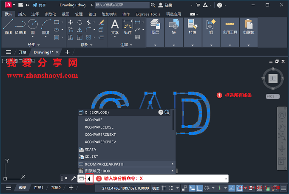Click the Erase tool icon
Screen dimensions: 289x194
pyautogui.click(x=101, y=22)
